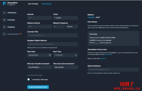Image resolution: width=142 pixels, height=91 pixels.
Task: Click the Multisig Wallet sidebar icon
Action: 4,34
